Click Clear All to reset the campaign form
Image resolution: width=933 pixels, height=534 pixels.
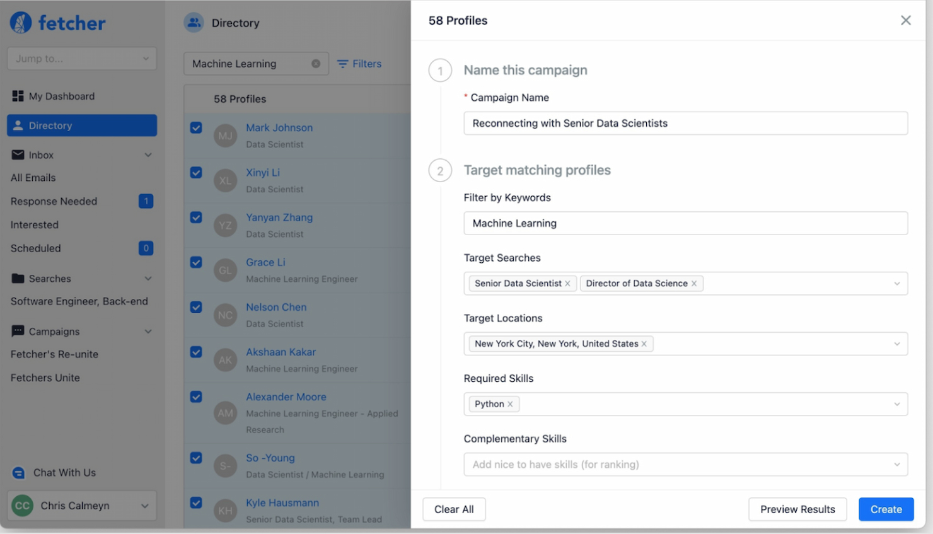pos(454,509)
